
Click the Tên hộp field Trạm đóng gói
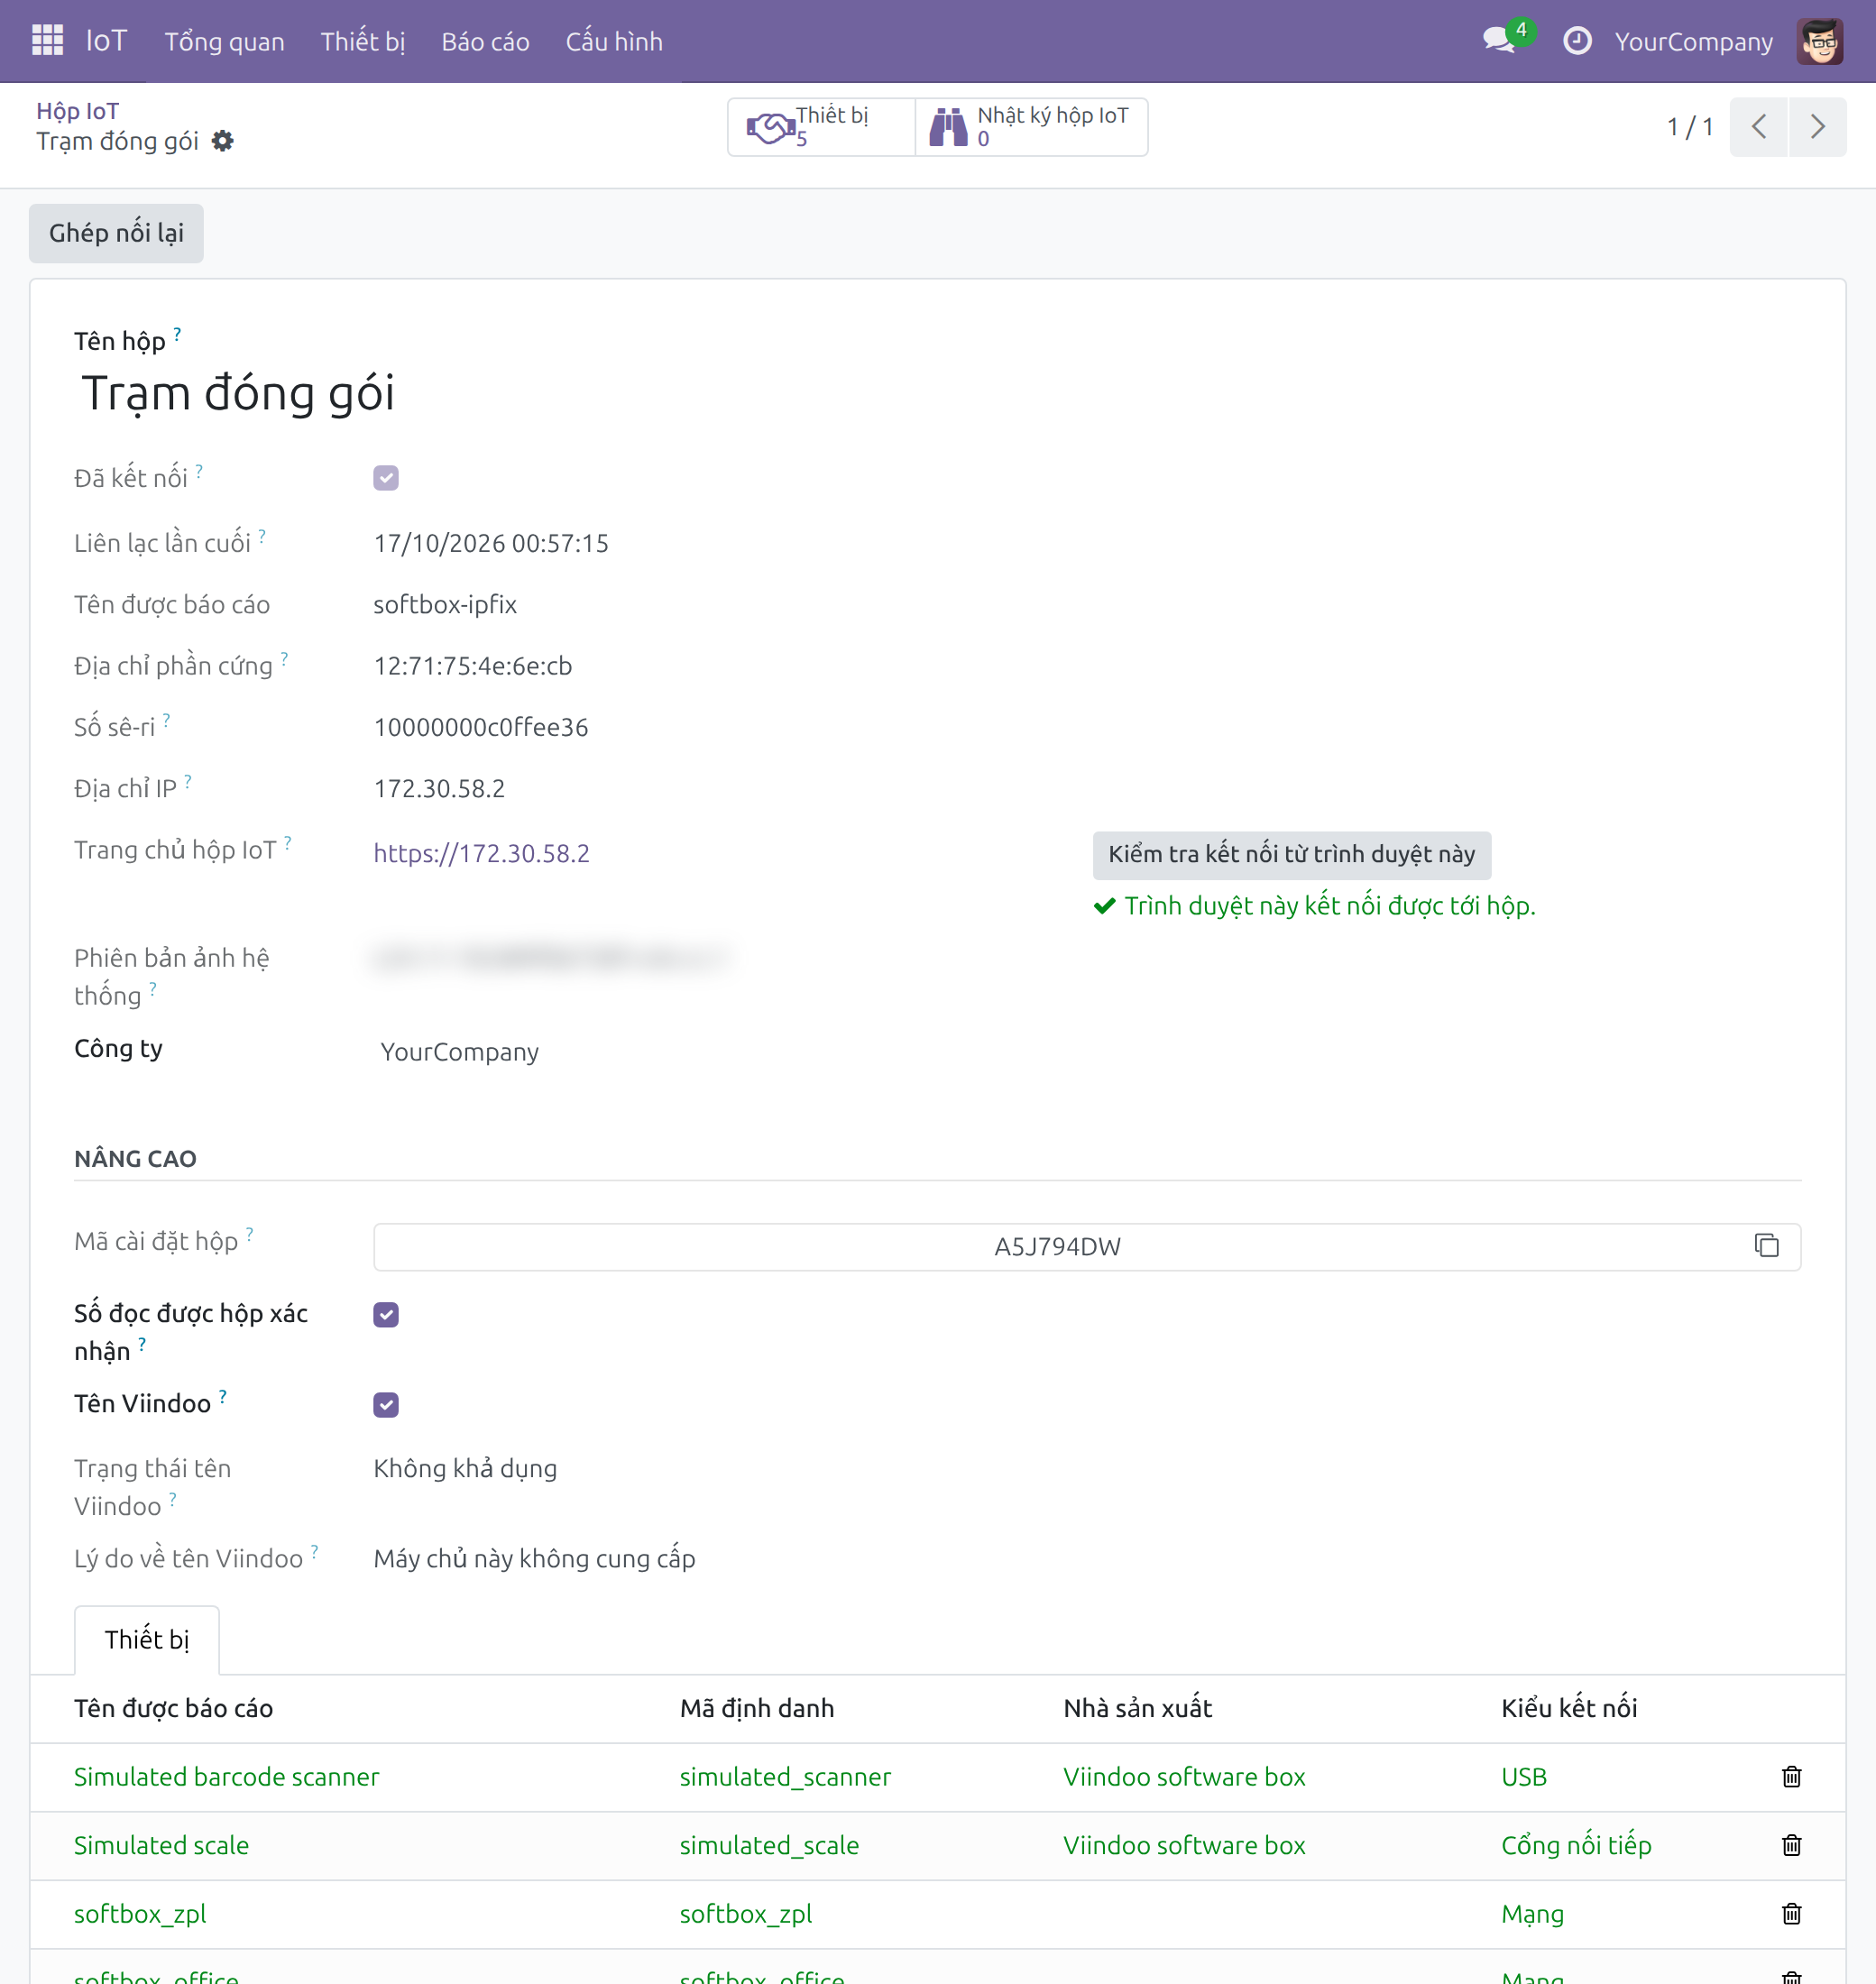point(939,393)
